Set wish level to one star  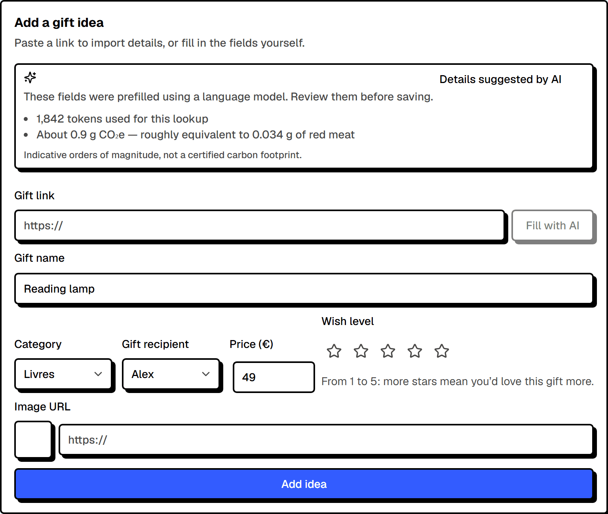334,351
